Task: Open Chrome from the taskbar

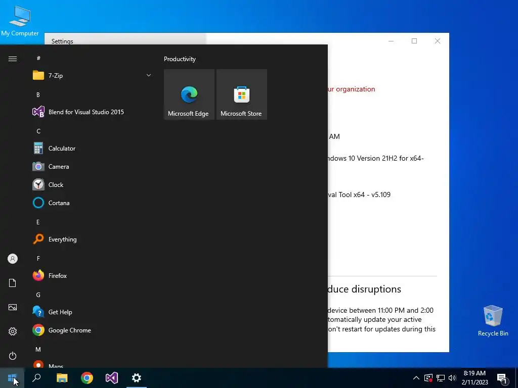Action: (87, 378)
